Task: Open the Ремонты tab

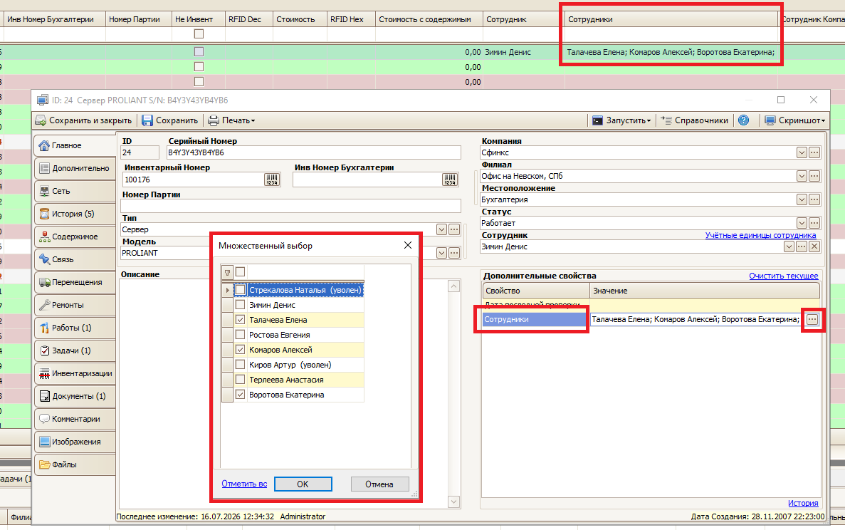Action: pos(75,305)
